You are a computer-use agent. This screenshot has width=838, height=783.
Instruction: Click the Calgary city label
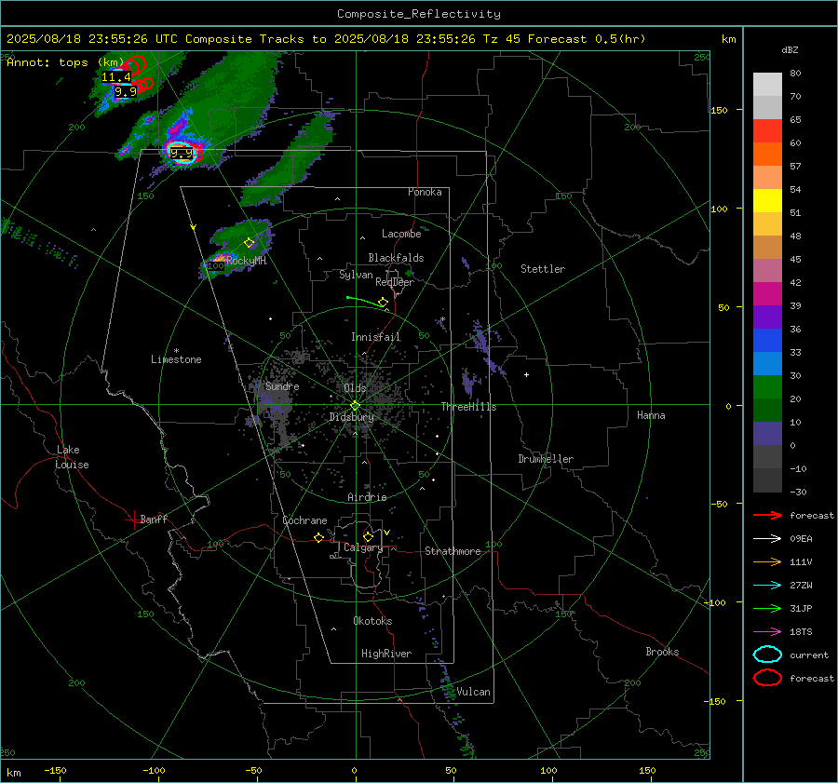coord(363,547)
